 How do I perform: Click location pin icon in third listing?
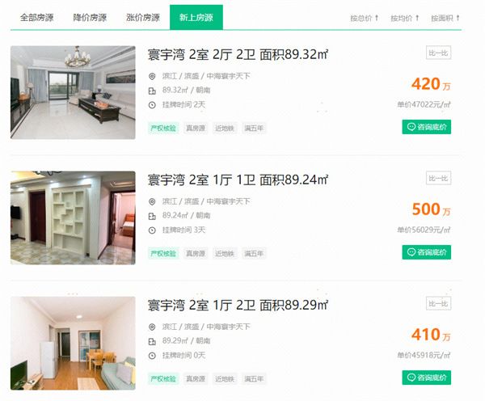[x=152, y=327]
